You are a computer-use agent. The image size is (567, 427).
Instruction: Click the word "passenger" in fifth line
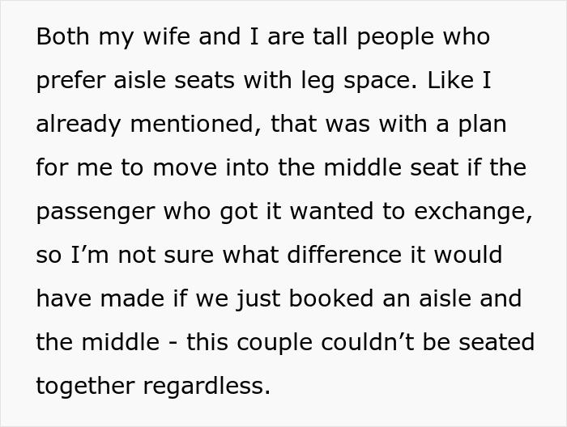point(96,212)
